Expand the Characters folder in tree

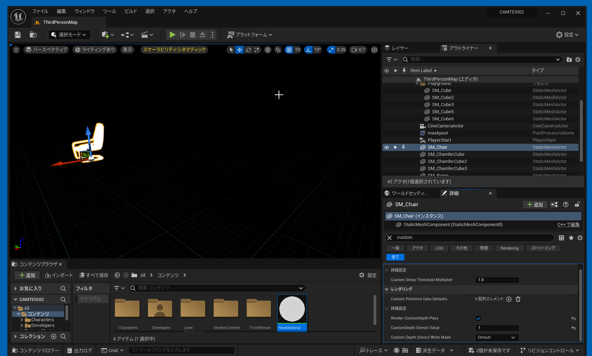coord(22,320)
